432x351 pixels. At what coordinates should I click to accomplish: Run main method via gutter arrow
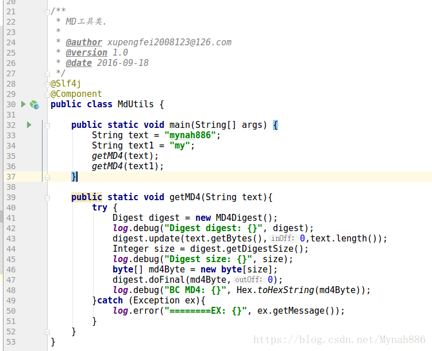[x=29, y=125]
